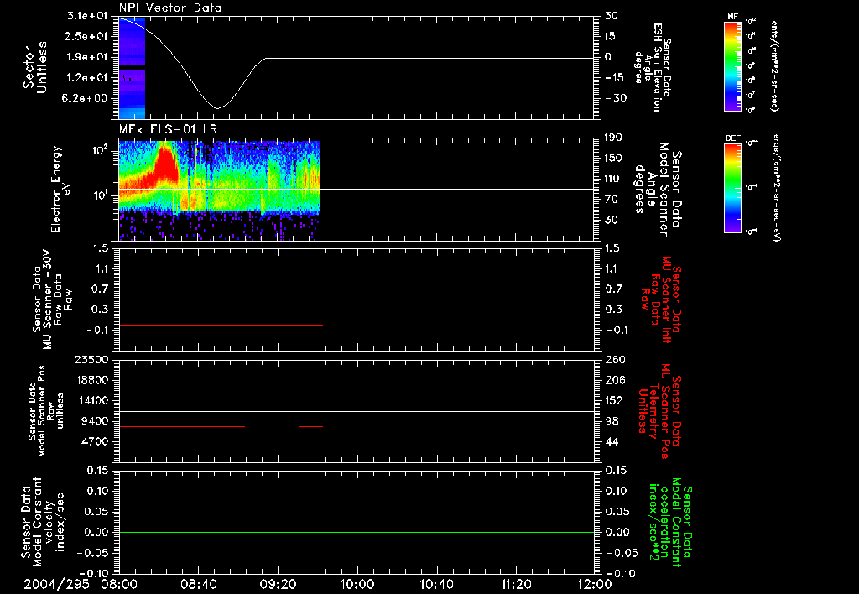This screenshot has width=859, height=594.
Task: Select the NF color scale bar
Action: (x=732, y=65)
